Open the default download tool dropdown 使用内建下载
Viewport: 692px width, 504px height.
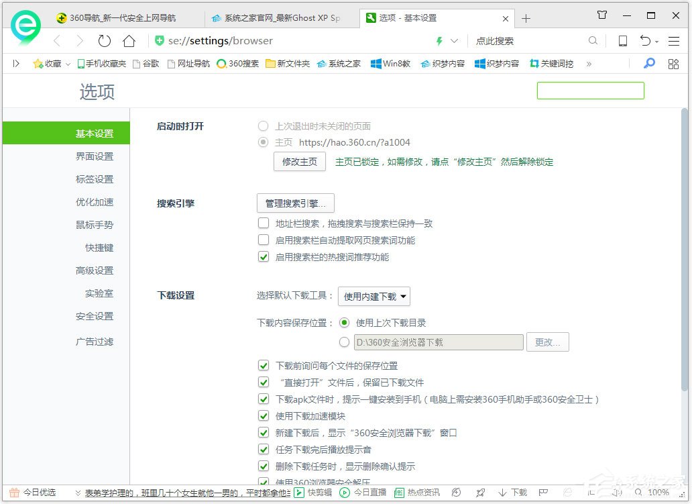click(x=374, y=296)
